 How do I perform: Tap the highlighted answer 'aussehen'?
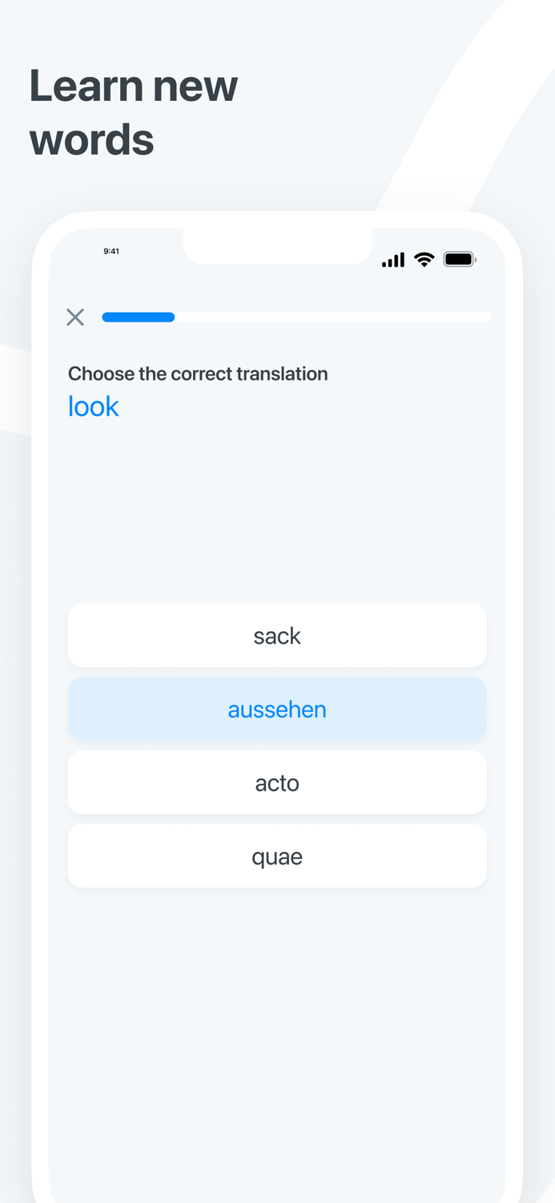coord(277,709)
